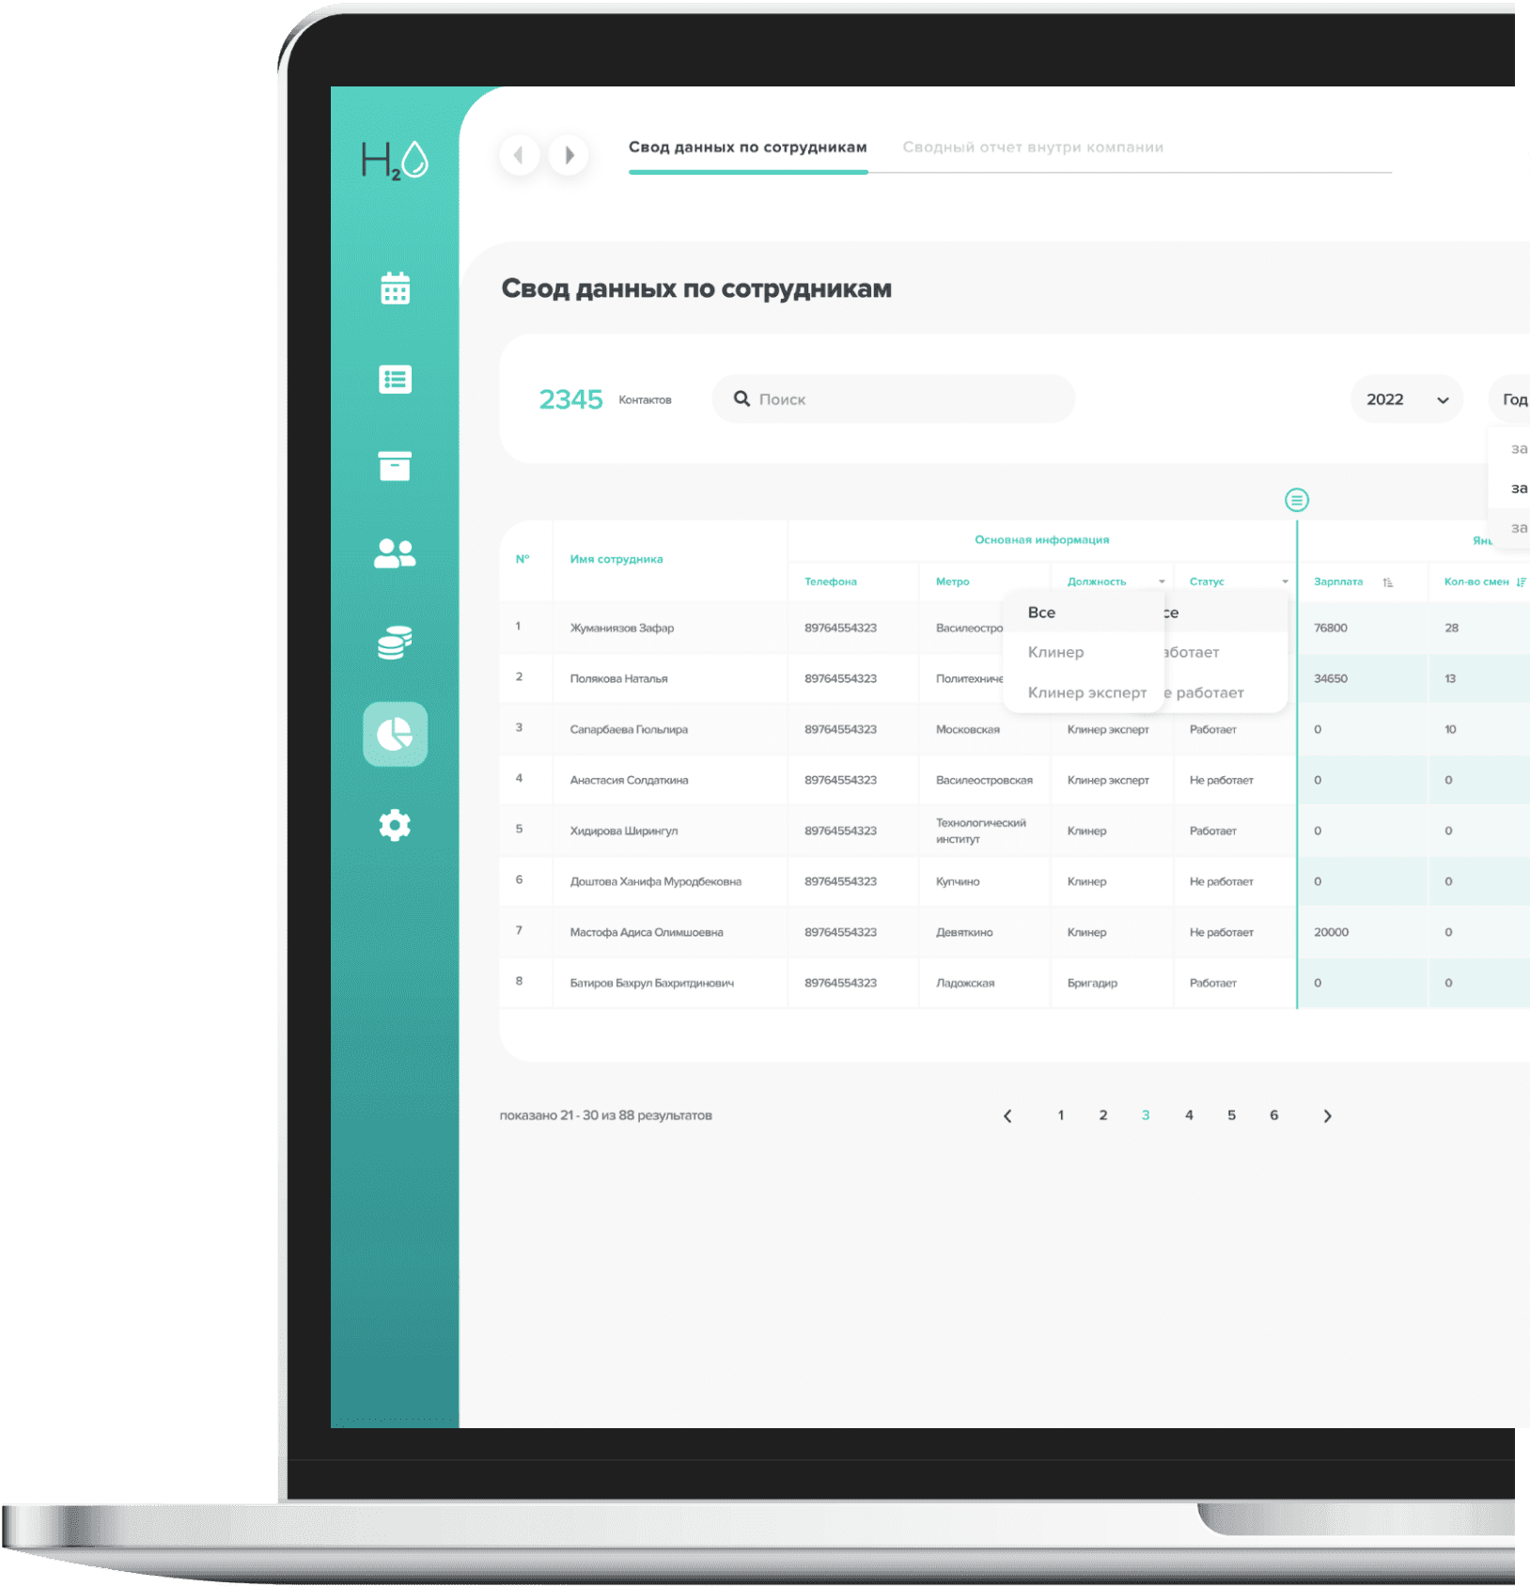
Task: Go to results page 3
Action: [x=1146, y=1115]
